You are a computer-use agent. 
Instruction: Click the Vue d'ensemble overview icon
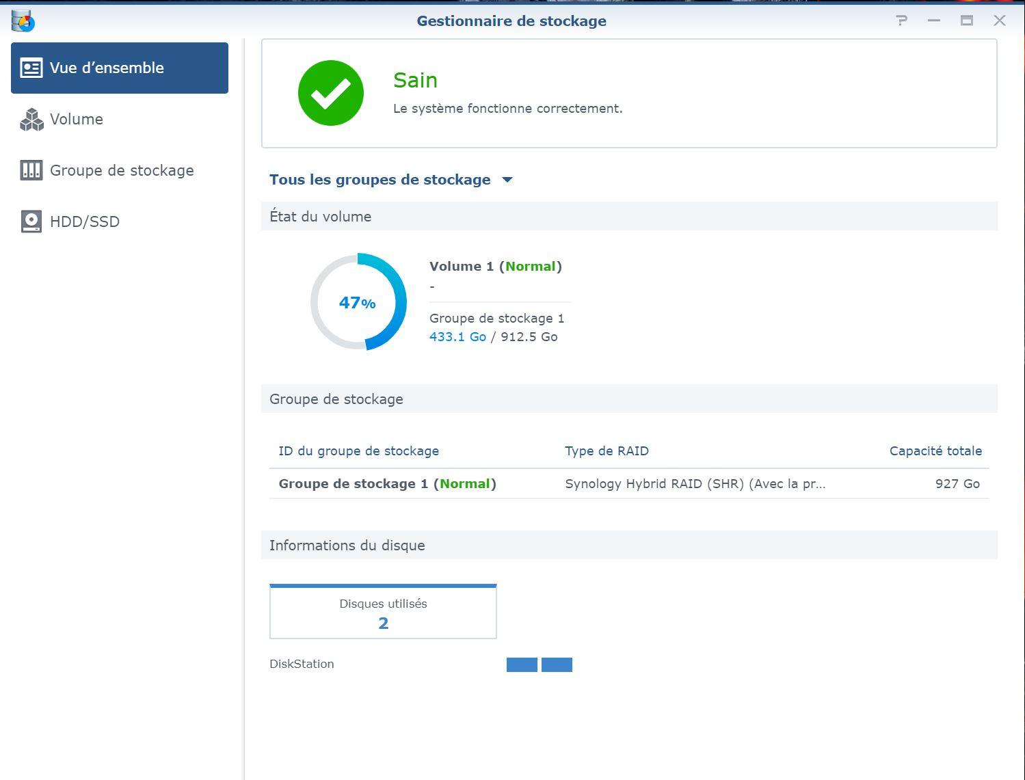tap(31, 68)
